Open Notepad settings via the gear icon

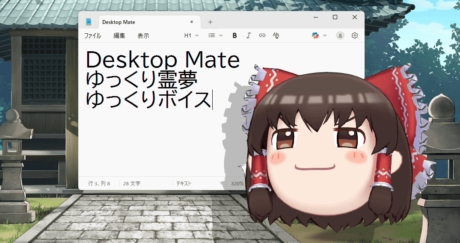coord(354,35)
